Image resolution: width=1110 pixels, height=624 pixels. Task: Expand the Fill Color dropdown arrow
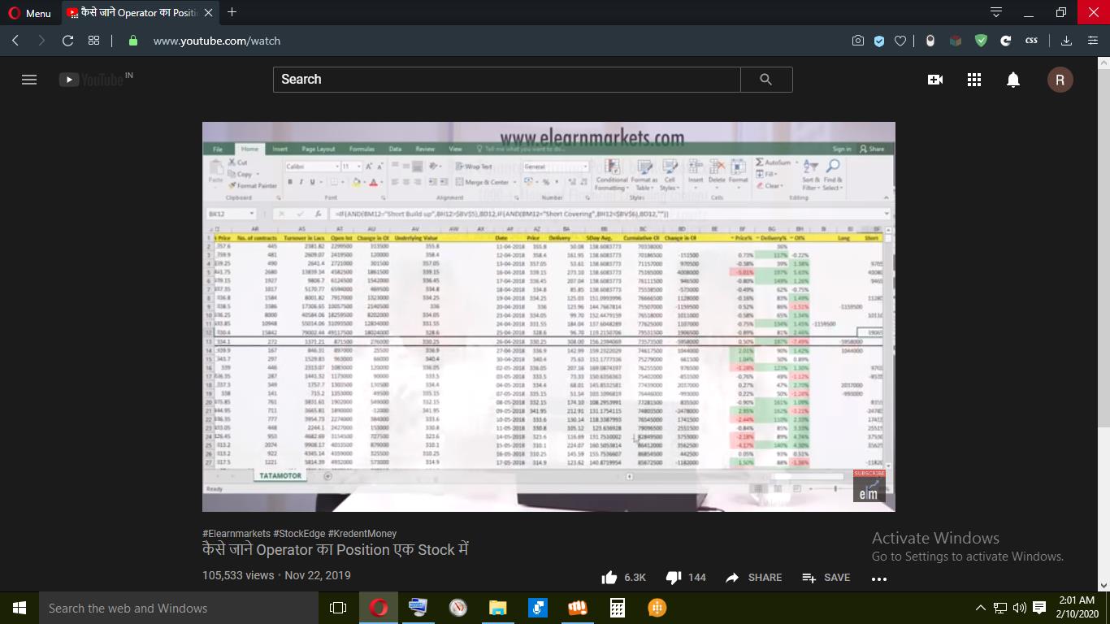click(365, 182)
